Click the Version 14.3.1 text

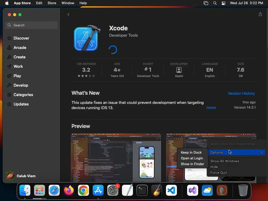(x=245, y=108)
